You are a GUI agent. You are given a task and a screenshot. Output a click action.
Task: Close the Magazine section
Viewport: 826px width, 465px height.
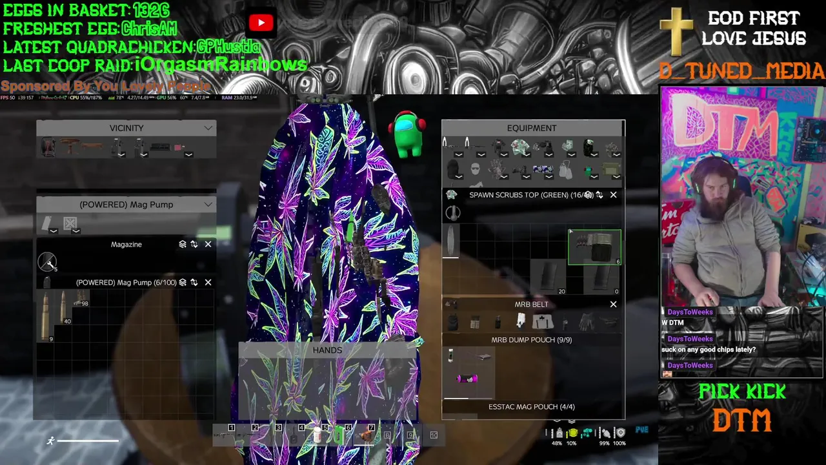tap(208, 244)
